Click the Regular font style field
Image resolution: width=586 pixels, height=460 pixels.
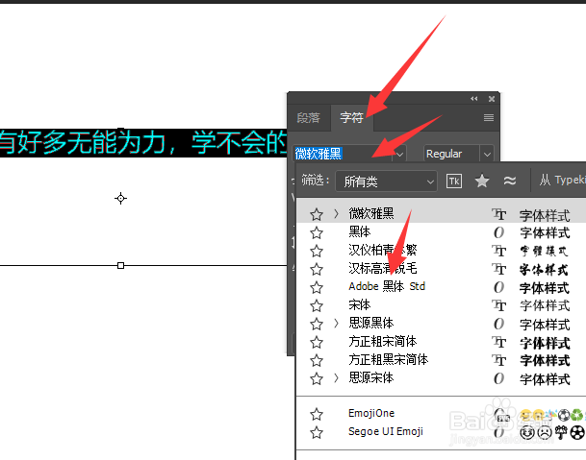451,154
